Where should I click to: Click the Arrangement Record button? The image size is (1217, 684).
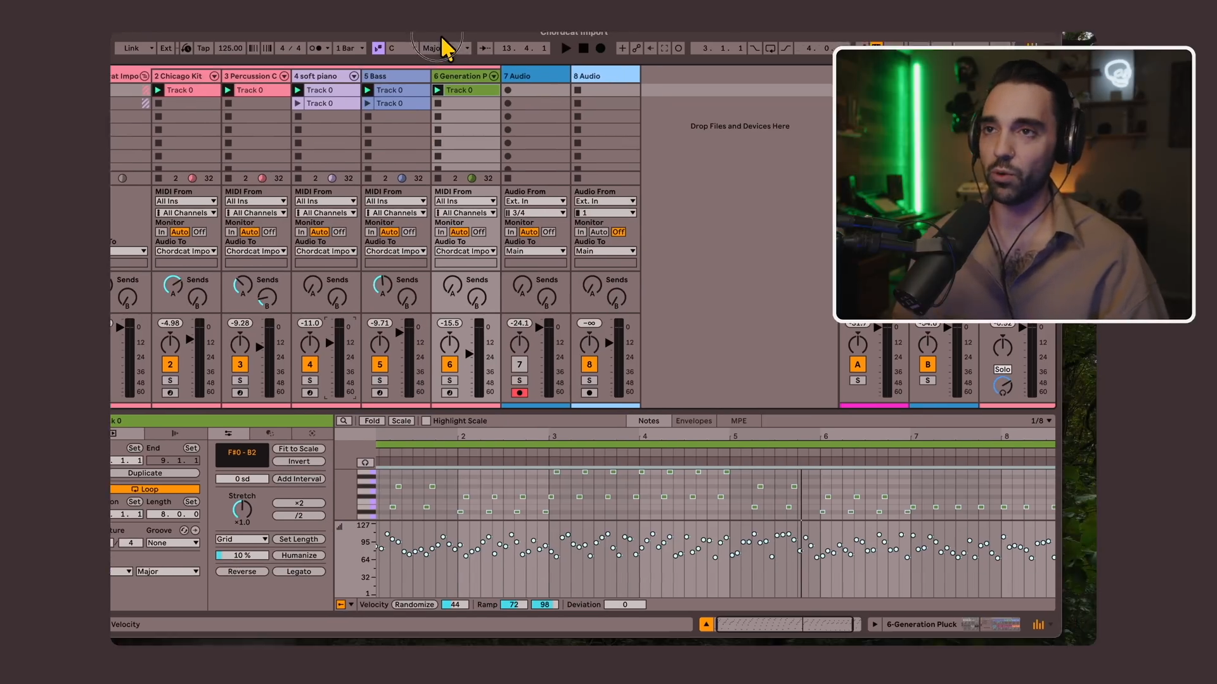pos(600,48)
